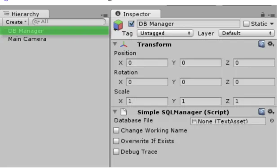The height and width of the screenshot is (168, 278).
Task: Click the Database File label
Action: (133, 120)
